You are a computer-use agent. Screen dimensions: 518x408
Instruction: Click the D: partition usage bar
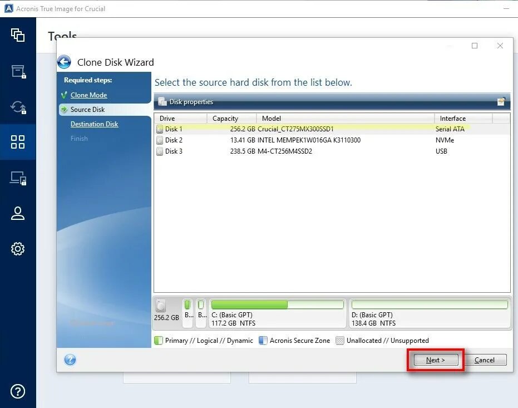point(430,304)
